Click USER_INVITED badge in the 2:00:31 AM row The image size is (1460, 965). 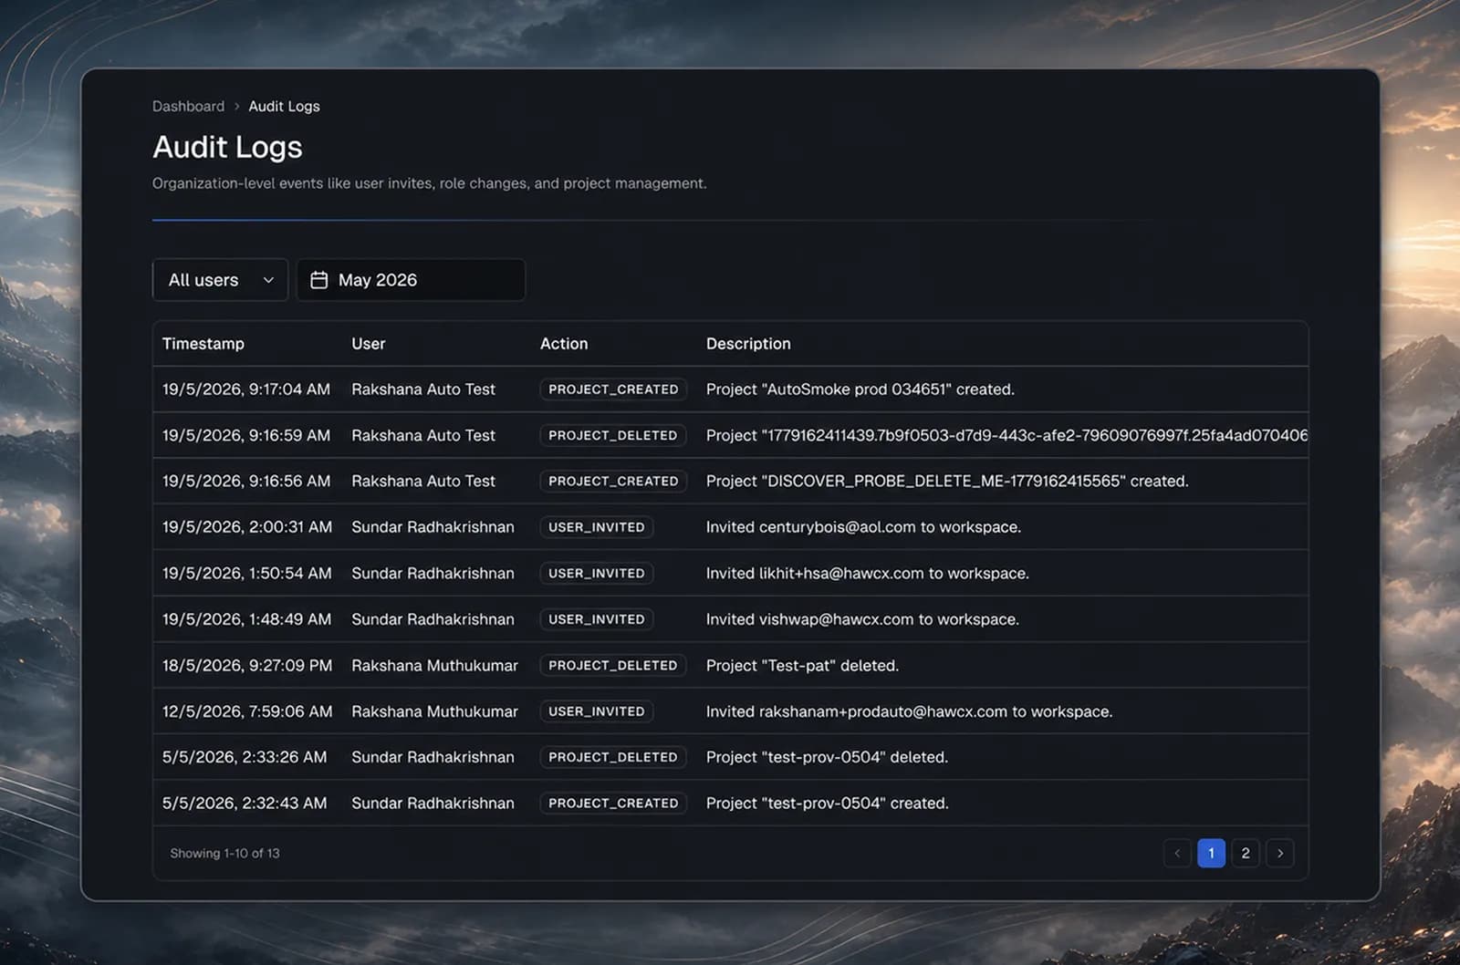click(597, 527)
